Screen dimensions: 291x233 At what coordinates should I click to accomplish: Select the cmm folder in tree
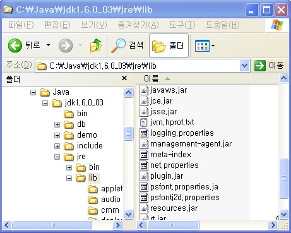click(104, 210)
